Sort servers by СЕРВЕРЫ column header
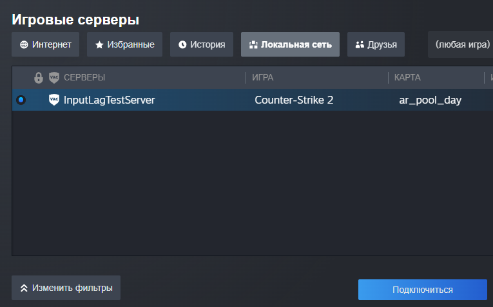 pos(84,77)
